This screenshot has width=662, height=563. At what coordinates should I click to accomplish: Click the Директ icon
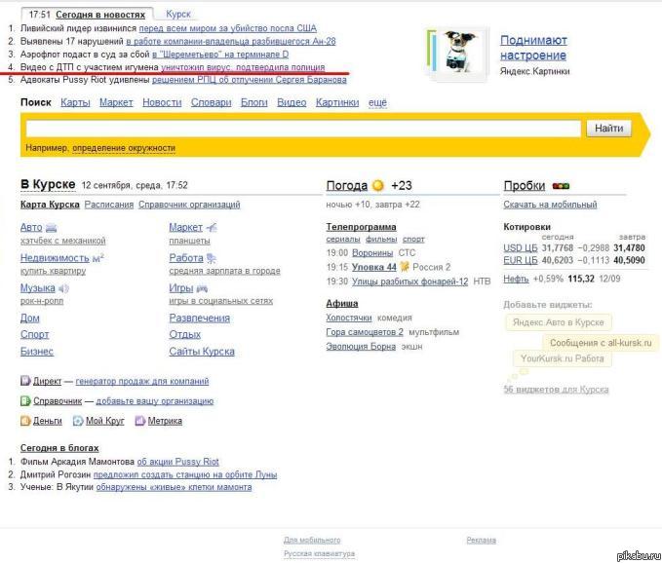pyautogui.click(x=25, y=381)
